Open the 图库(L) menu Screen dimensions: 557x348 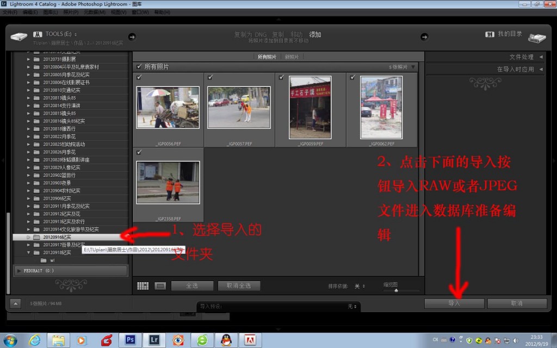[x=51, y=13]
